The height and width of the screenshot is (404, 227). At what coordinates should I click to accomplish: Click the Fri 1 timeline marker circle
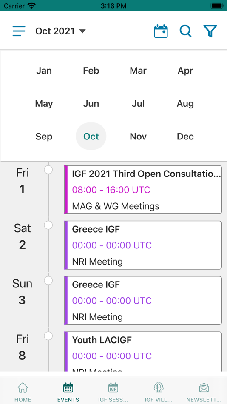tap(48, 170)
